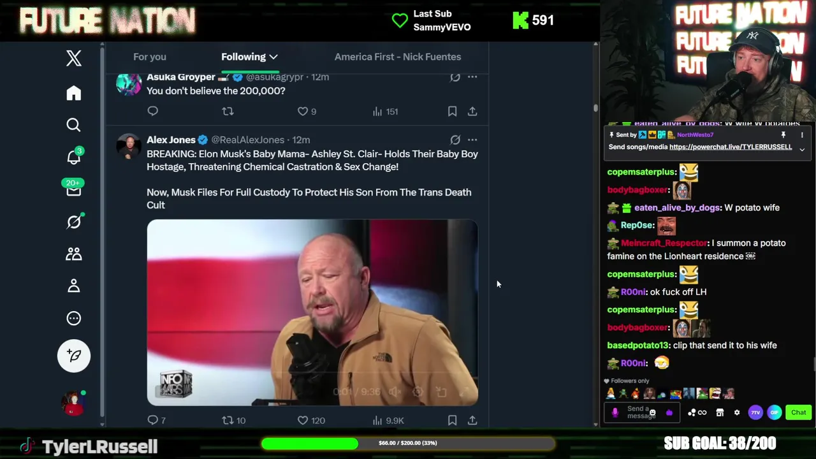Open the GIF button in chat

775,412
